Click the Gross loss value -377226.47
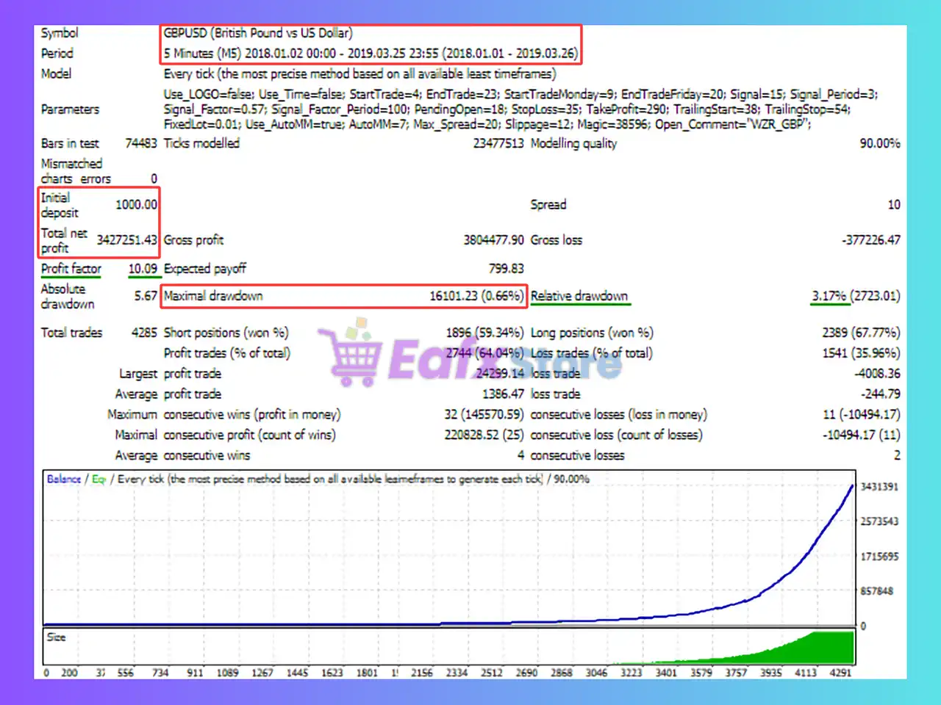This screenshot has width=941, height=705. coord(870,240)
